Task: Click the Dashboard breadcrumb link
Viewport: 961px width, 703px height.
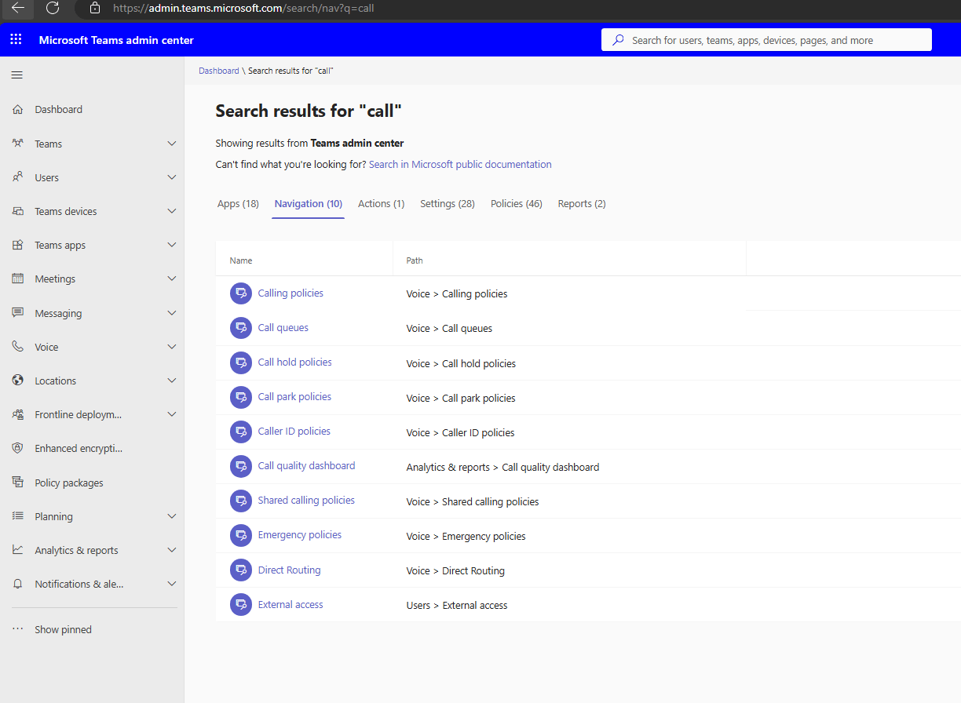Action: click(219, 71)
